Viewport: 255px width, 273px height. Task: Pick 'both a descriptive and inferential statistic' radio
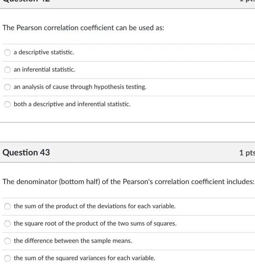(x=7, y=104)
